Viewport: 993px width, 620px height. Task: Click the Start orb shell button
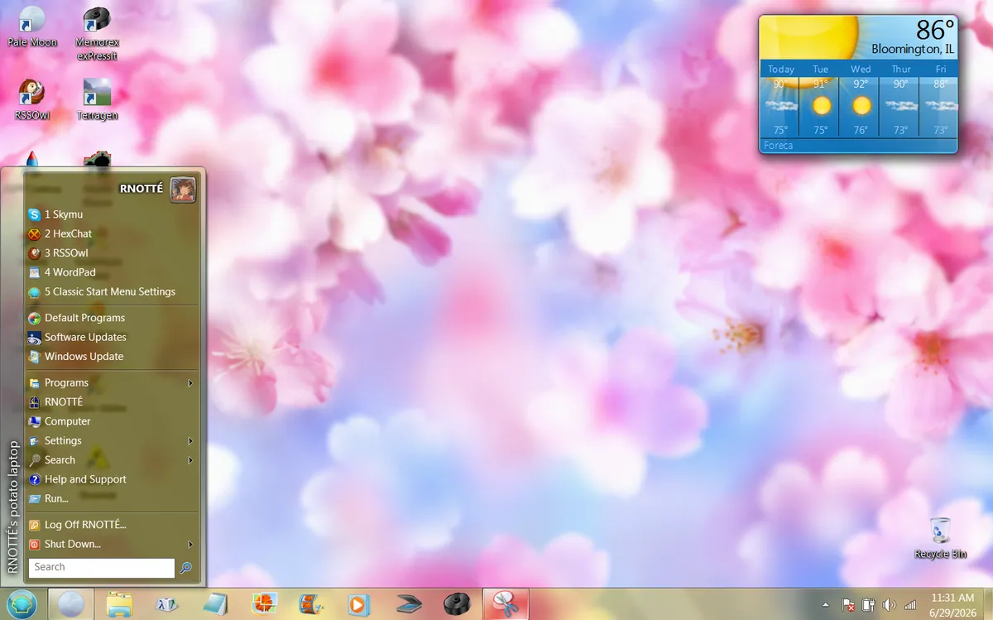(x=21, y=604)
